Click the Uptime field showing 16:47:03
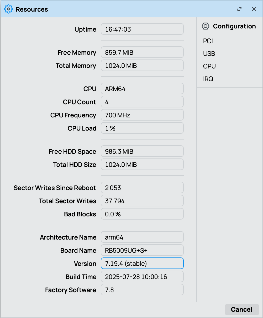 [142, 29]
